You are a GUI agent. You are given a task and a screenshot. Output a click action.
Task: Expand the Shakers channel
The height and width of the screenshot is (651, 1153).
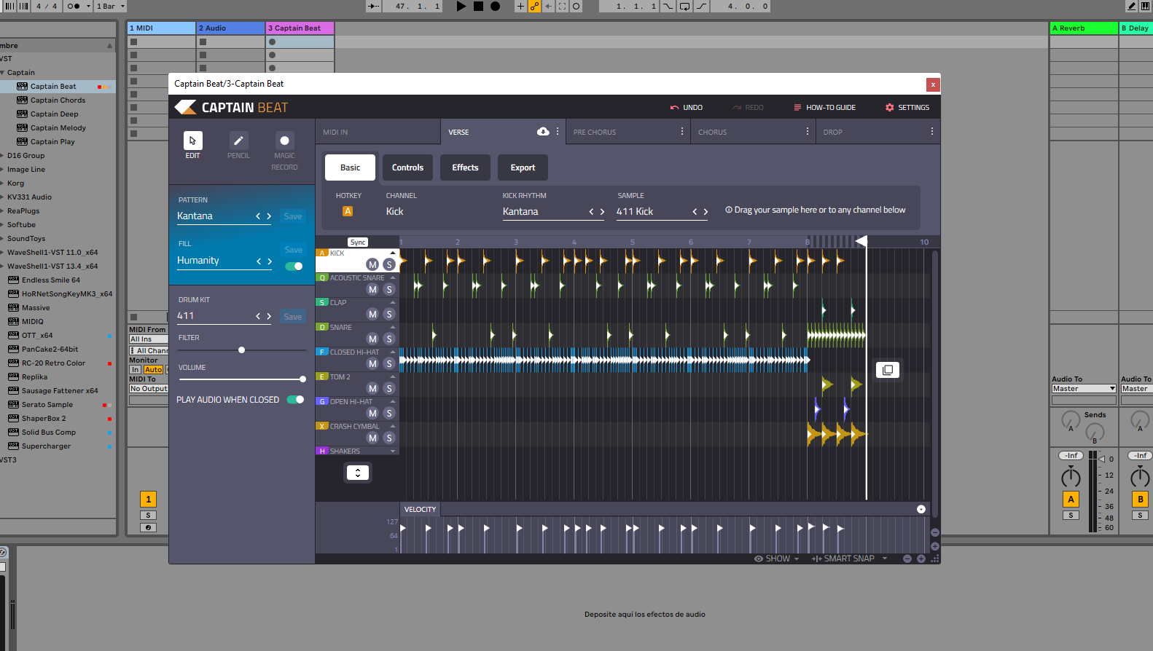(393, 451)
